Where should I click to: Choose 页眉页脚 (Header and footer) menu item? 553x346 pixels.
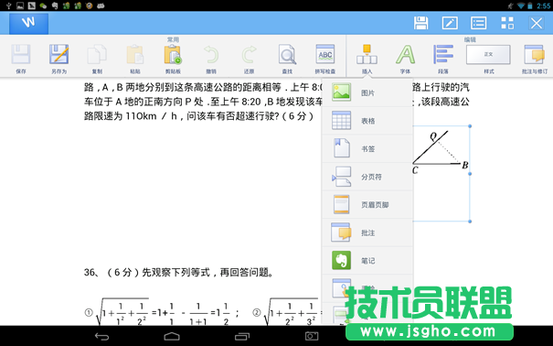point(367,204)
